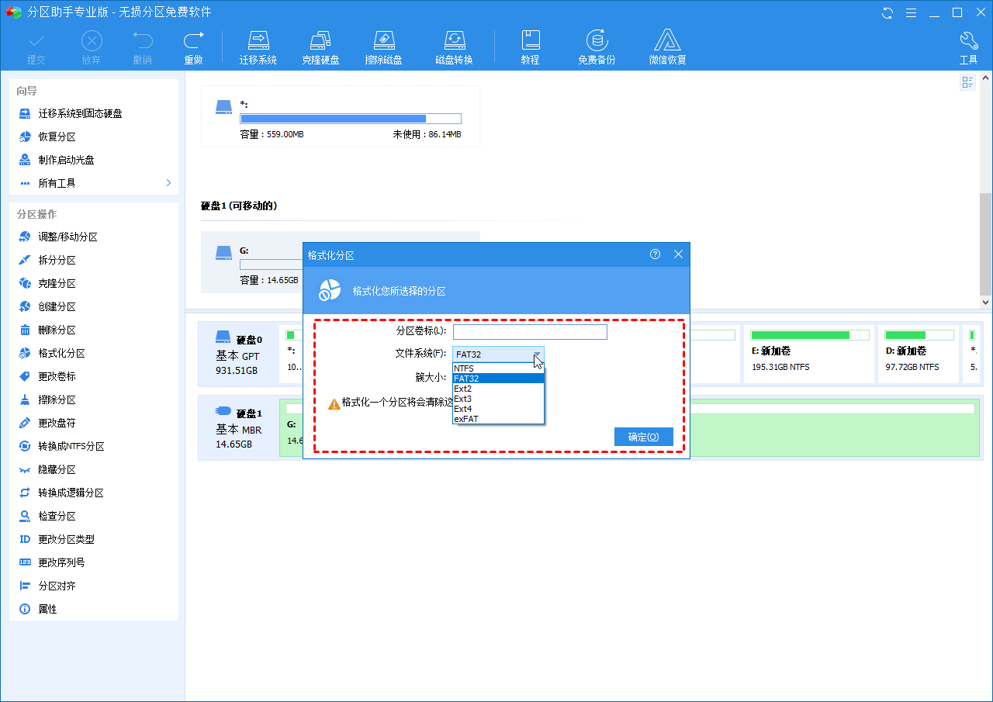Click the 迁移系统 toolbar icon

(x=258, y=47)
